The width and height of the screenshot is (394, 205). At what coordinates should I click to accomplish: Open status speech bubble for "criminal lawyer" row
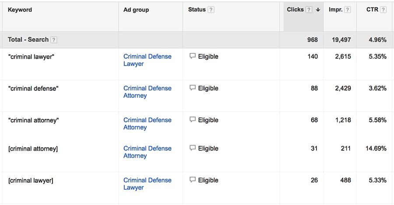coord(193,56)
